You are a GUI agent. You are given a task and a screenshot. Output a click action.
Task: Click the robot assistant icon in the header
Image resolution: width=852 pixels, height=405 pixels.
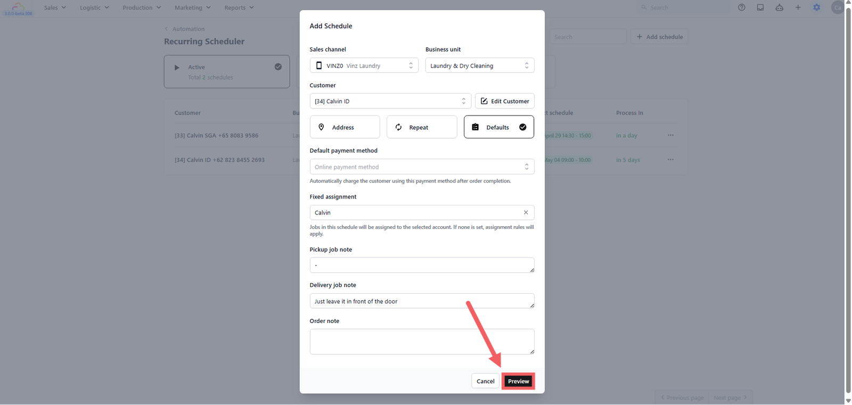779,7
